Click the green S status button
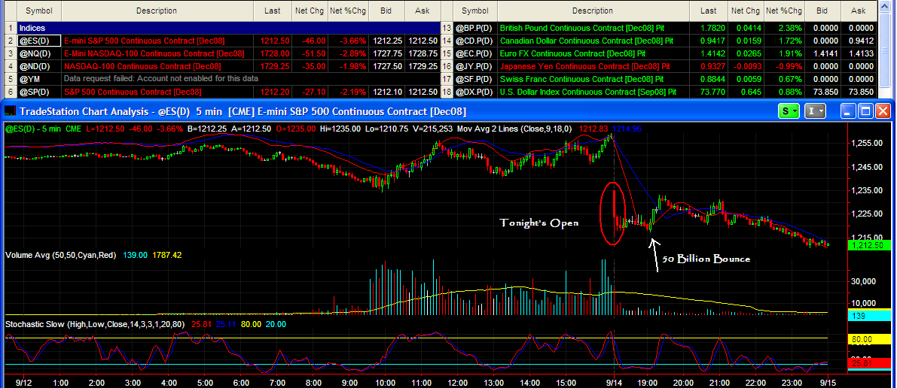Screen dimensions: 897x388 [x=790, y=111]
